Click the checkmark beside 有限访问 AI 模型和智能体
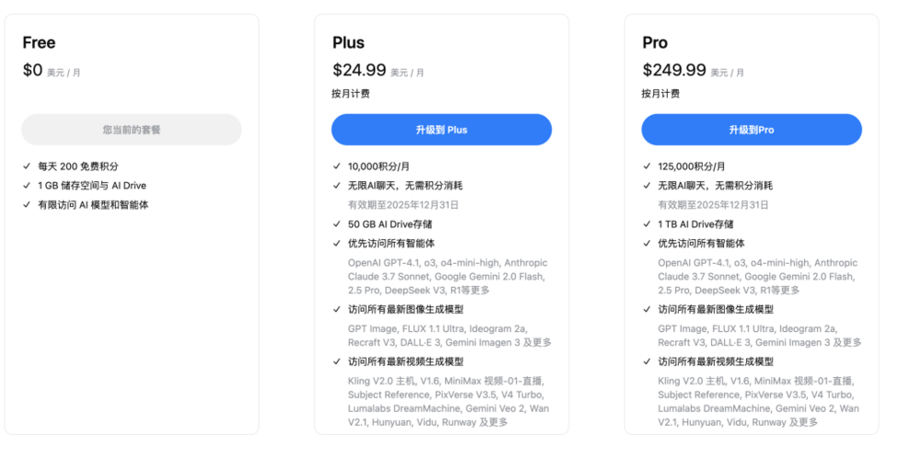The width and height of the screenshot is (921, 469). click(27, 205)
